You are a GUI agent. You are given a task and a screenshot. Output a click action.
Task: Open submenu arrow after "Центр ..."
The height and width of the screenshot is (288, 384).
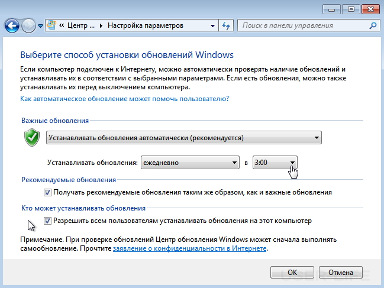[101, 25]
